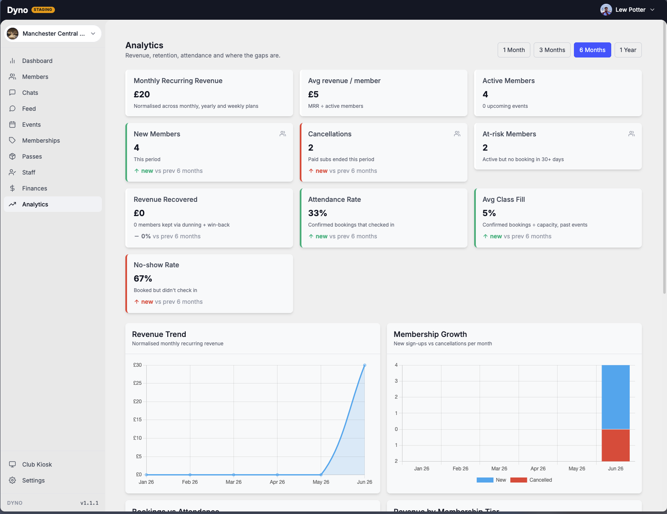Open the Lew Potter user menu chevron
This screenshot has height=514, width=667.
click(x=652, y=10)
